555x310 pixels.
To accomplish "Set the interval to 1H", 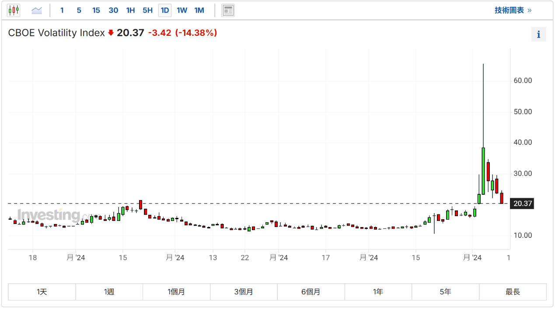I will click(x=130, y=10).
